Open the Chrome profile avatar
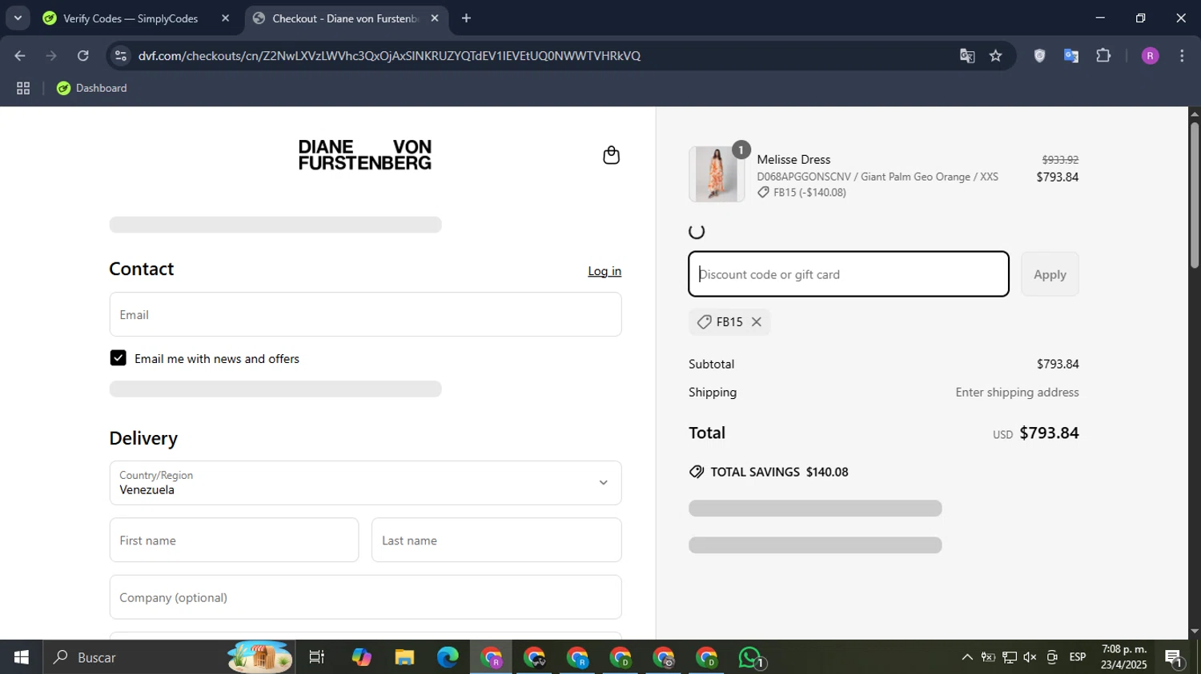The image size is (1201, 674). click(x=1150, y=56)
